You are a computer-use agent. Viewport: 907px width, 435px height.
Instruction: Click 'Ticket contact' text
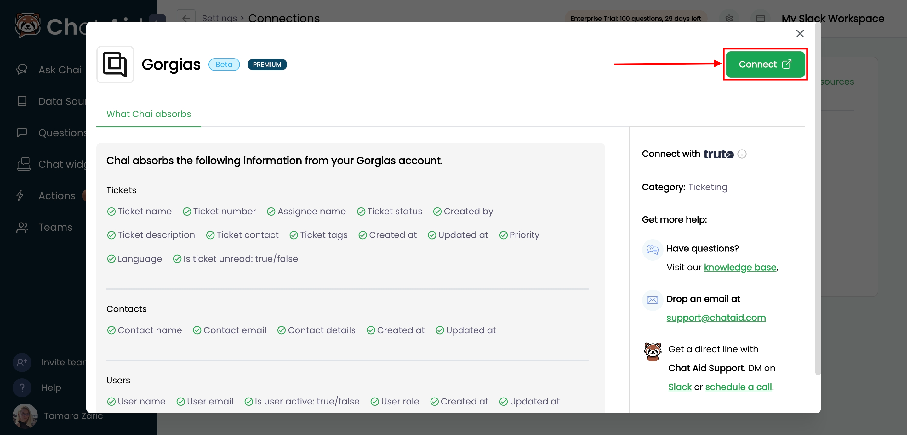pos(247,235)
